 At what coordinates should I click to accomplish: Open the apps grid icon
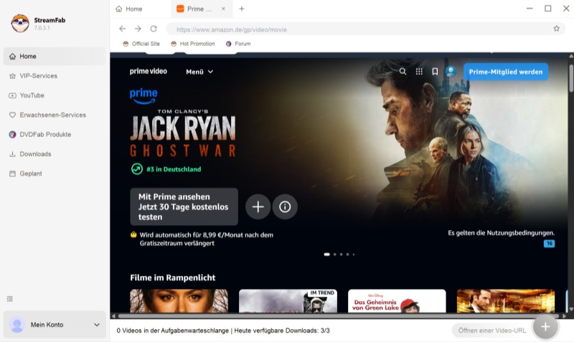pyautogui.click(x=419, y=72)
